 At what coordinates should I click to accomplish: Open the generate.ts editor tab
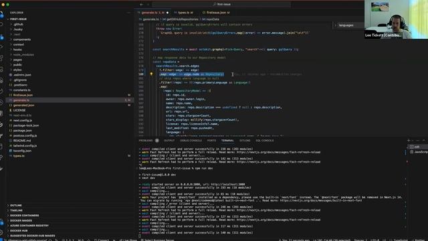click(153, 13)
